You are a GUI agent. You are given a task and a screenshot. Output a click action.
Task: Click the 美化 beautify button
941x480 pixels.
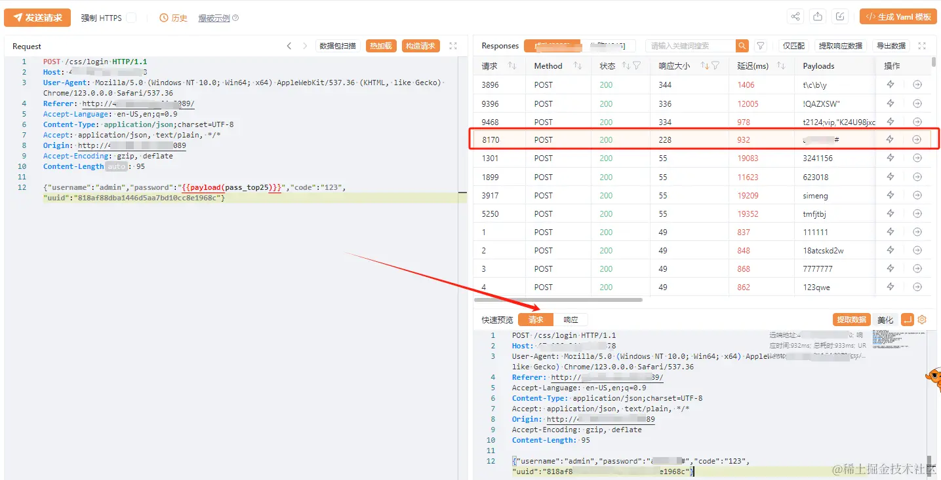pos(885,320)
